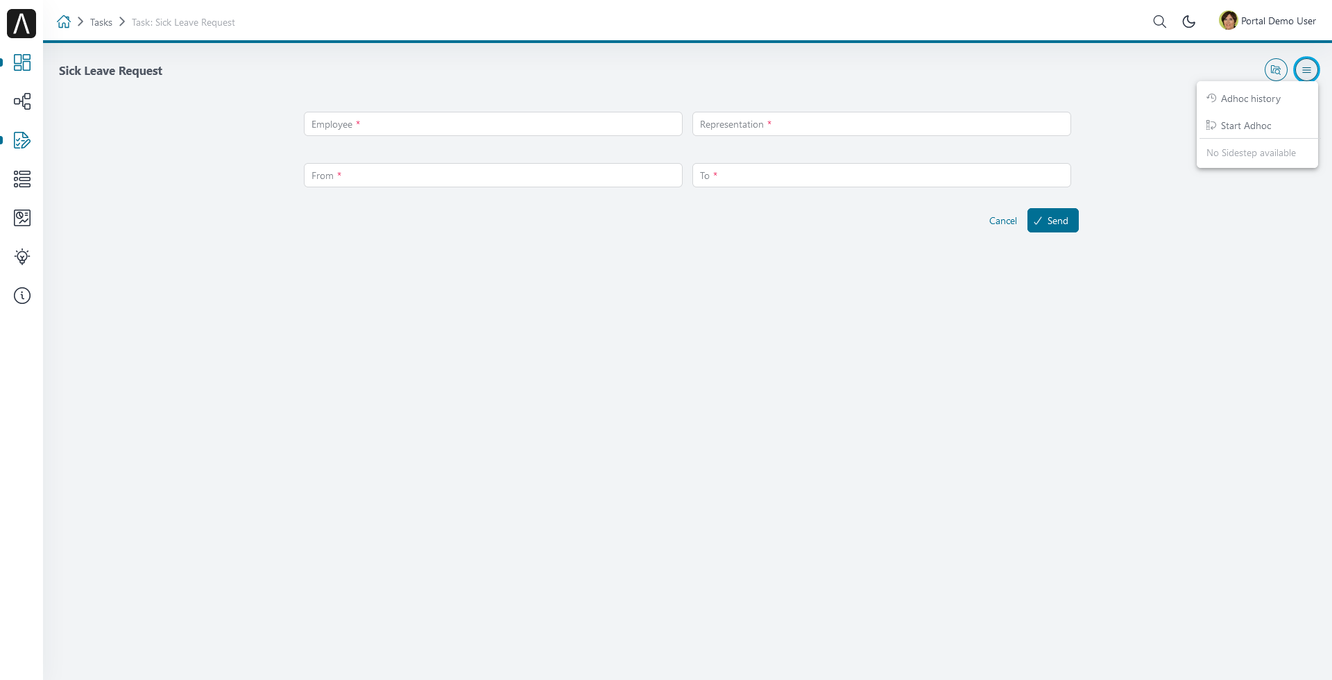Open the Dashboard sidebar icon
Screen dimensions: 1332x680
coord(22,62)
